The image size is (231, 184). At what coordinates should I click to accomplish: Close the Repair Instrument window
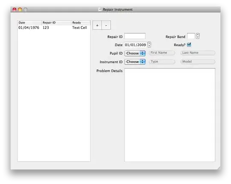click(x=15, y=9)
